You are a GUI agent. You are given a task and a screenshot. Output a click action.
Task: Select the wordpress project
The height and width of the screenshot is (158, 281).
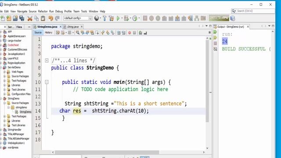(13, 147)
